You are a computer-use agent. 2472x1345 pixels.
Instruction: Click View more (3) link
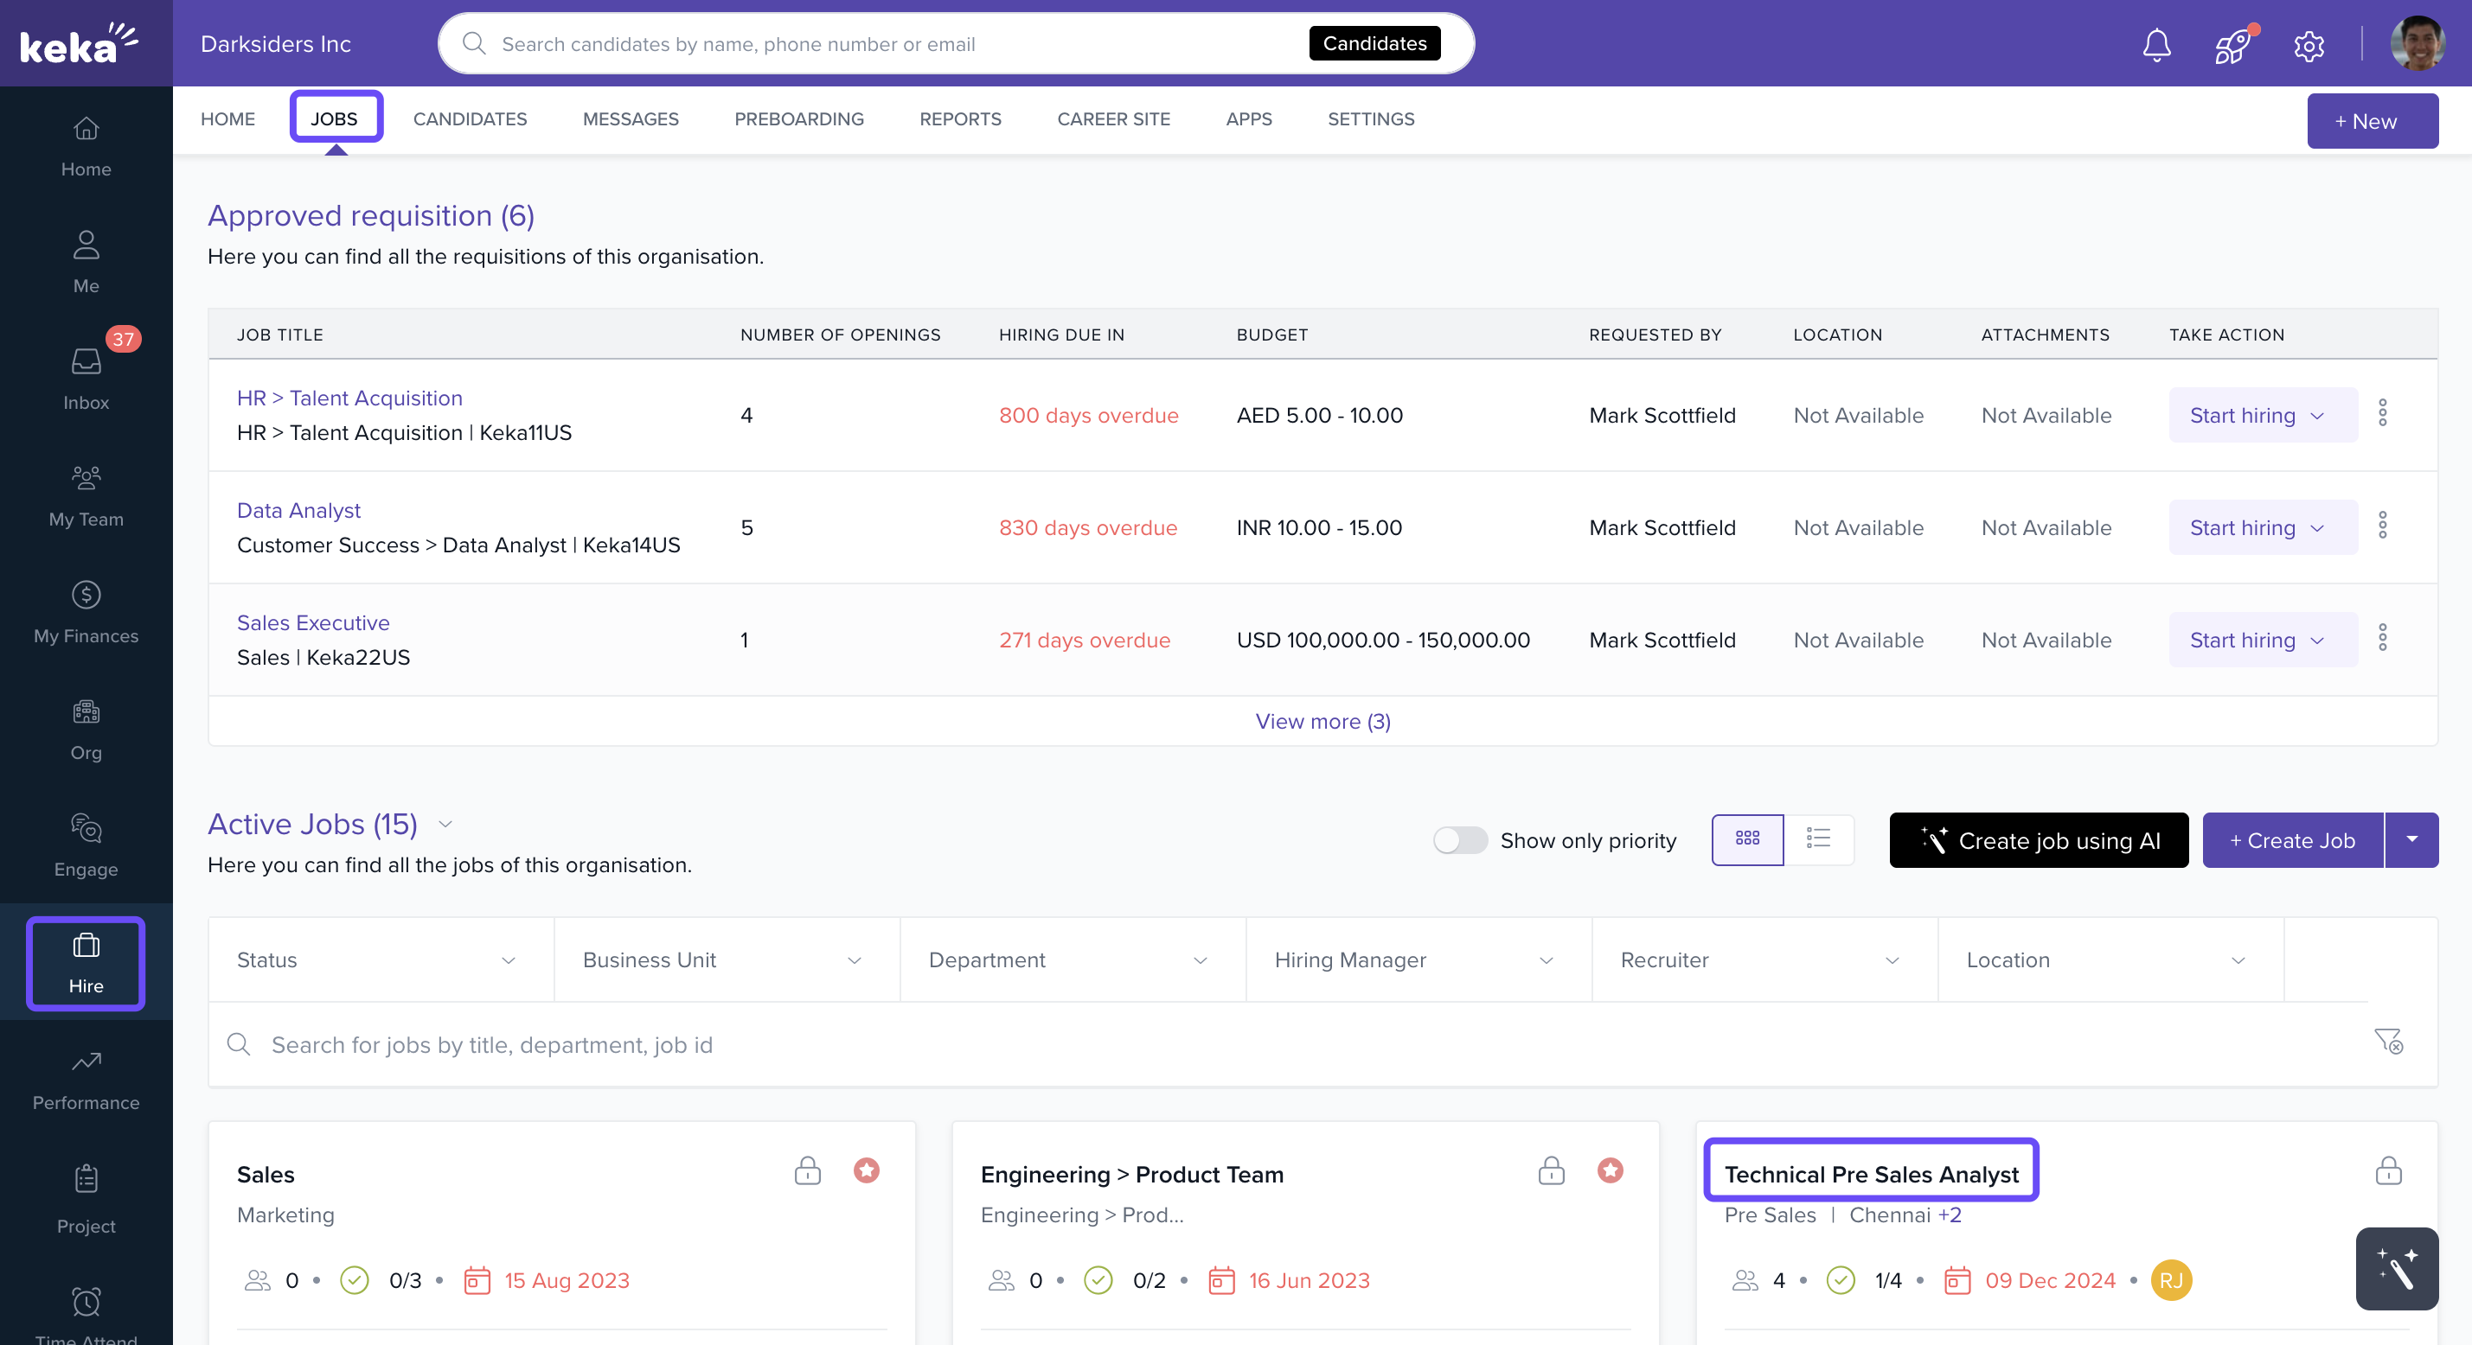pyautogui.click(x=1322, y=722)
